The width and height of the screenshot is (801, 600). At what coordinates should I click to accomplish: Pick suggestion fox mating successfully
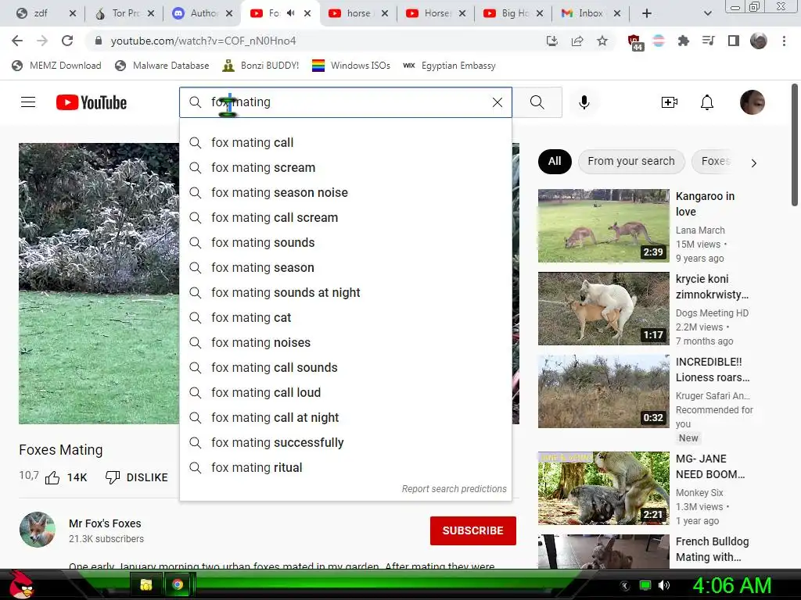[346, 442]
